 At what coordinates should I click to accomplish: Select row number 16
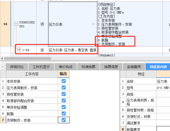pos(5,24)
